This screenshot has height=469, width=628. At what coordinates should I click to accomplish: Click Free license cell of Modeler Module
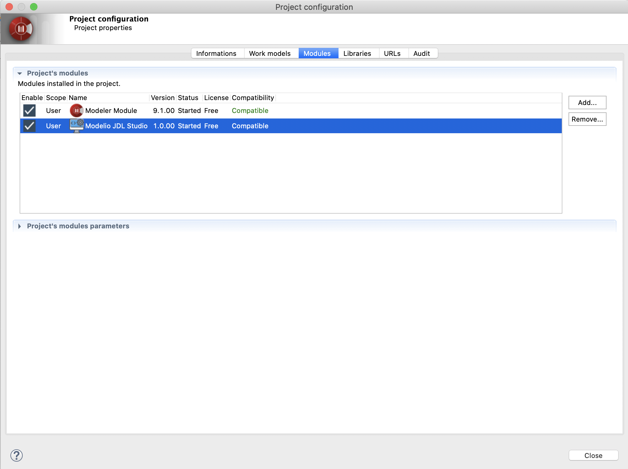pos(211,111)
